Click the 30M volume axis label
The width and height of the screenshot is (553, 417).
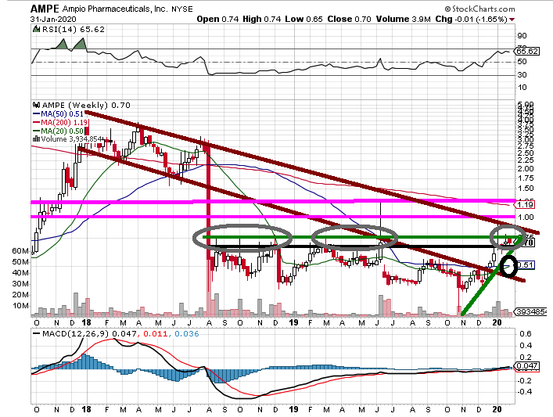[20, 284]
